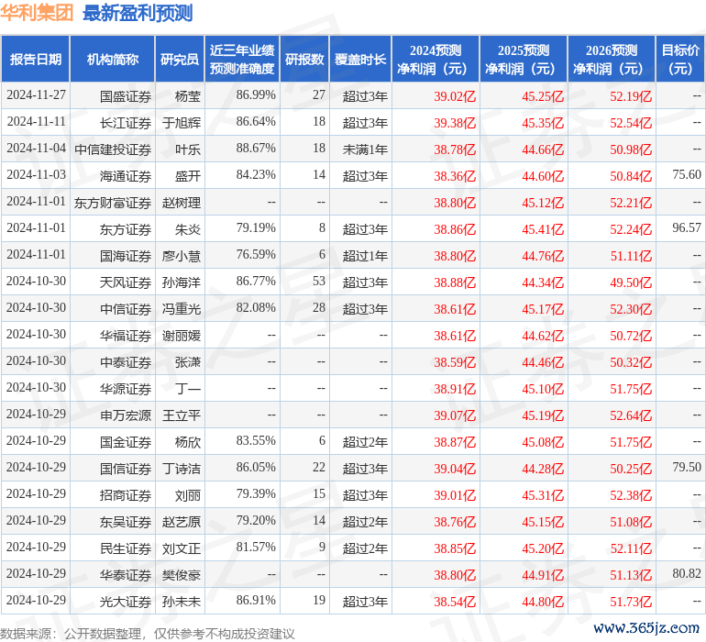
Task: Click analyst name 冯重光
Action: (182, 309)
